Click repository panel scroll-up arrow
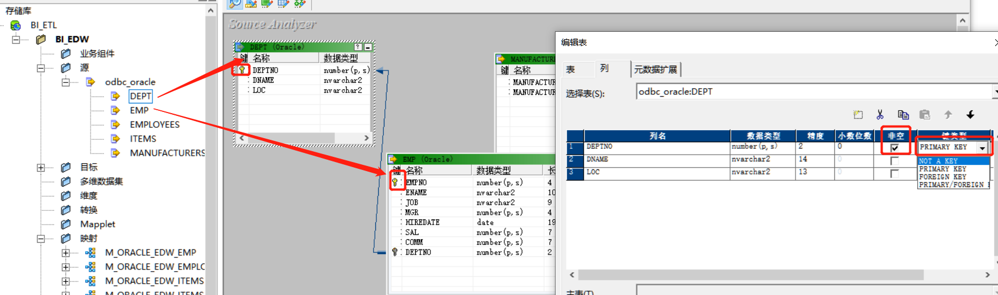Image resolution: width=998 pixels, height=295 pixels. tap(211, 11)
